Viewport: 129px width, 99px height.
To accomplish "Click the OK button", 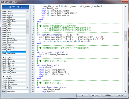I will (x=82, y=96).
